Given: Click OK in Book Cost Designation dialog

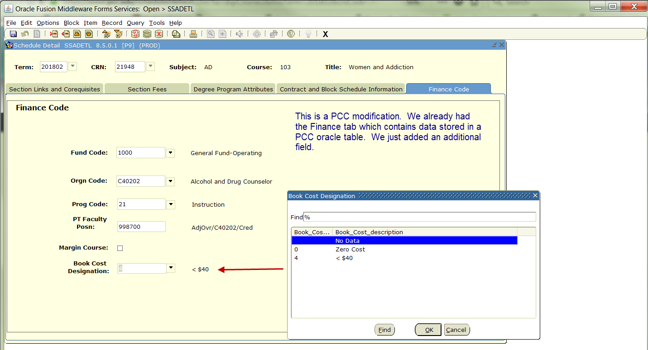Looking at the screenshot, I should pos(429,330).
